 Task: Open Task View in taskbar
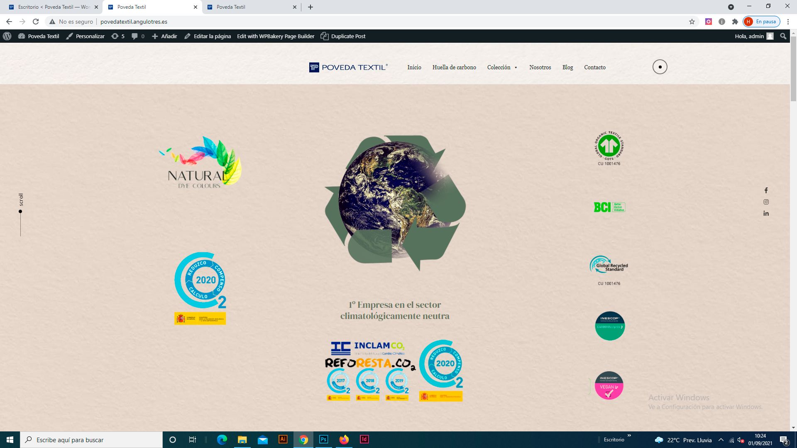tap(192, 440)
